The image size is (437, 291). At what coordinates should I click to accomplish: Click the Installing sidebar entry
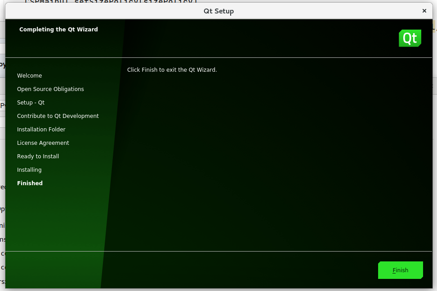(29, 169)
